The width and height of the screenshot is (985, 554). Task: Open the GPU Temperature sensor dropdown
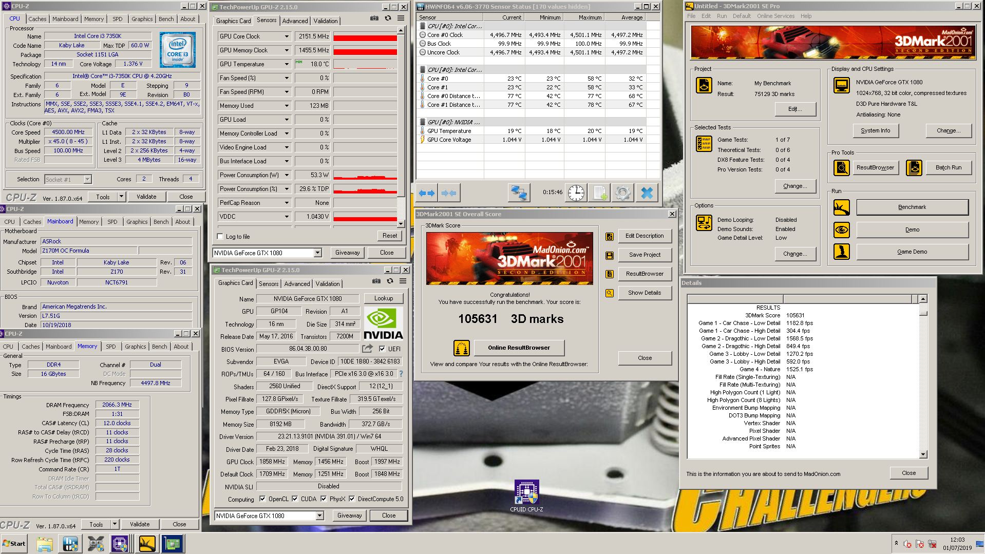287,64
